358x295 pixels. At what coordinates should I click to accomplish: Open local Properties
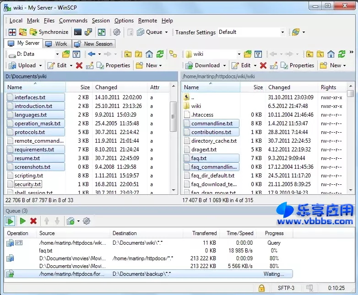(x=113, y=66)
